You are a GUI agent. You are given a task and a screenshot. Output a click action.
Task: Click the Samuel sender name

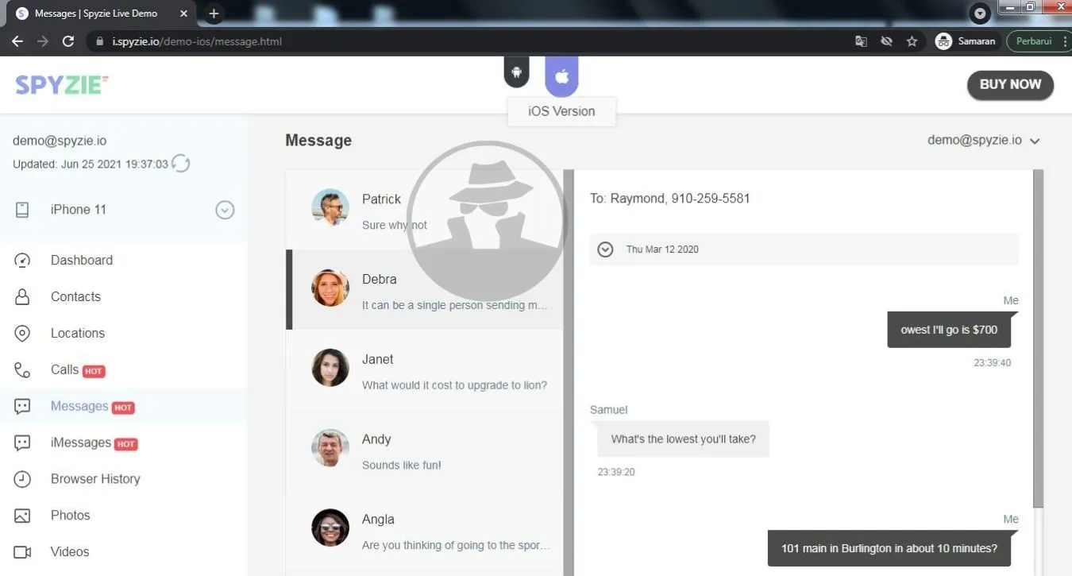tap(608, 410)
